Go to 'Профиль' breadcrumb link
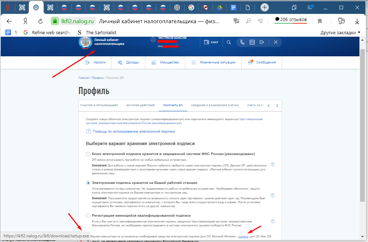The height and width of the screenshot is (242, 368). pos(98,78)
